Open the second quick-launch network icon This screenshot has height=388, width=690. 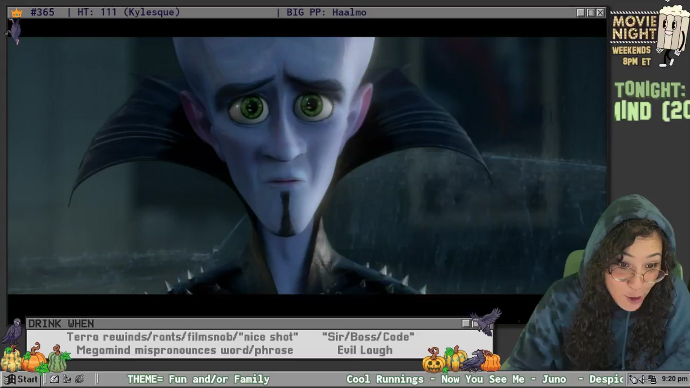67,379
